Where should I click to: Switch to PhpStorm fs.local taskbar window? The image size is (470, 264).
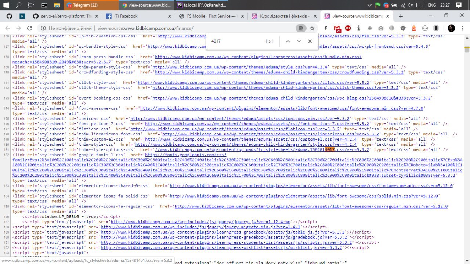[201, 5]
